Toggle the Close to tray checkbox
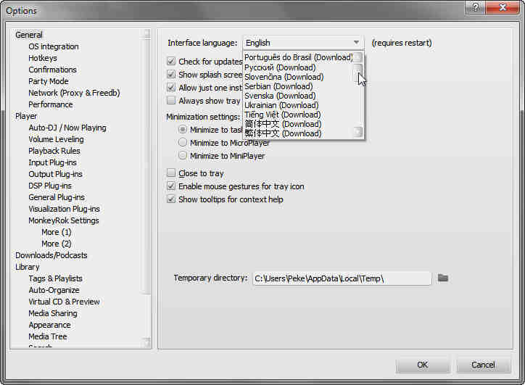Screen dimensions: 525x385 coord(171,173)
